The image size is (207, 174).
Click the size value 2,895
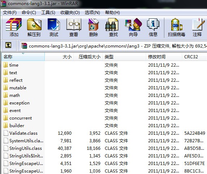coord(66,156)
